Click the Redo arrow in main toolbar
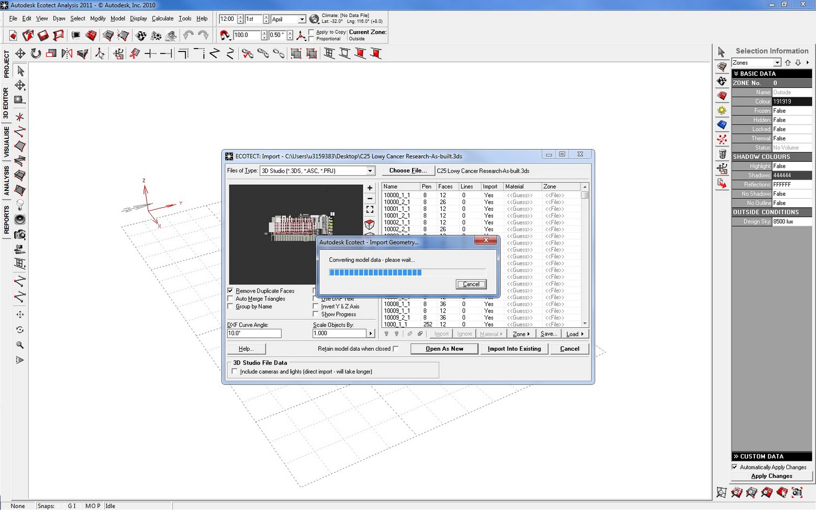816x510 pixels. [203, 35]
